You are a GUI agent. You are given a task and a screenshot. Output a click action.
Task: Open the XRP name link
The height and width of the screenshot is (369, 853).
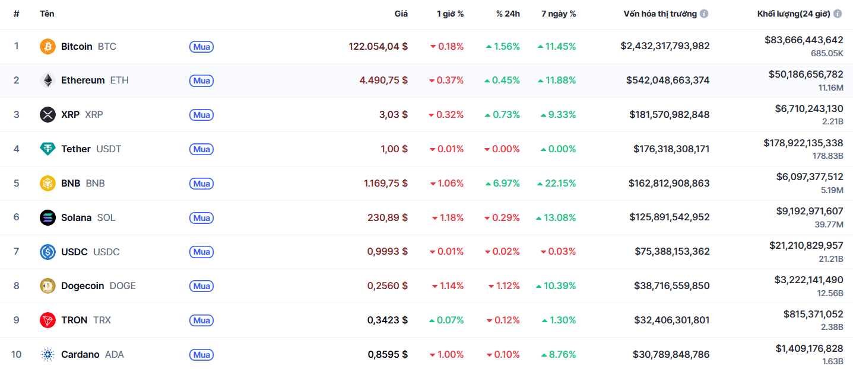[x=82, y=115]
